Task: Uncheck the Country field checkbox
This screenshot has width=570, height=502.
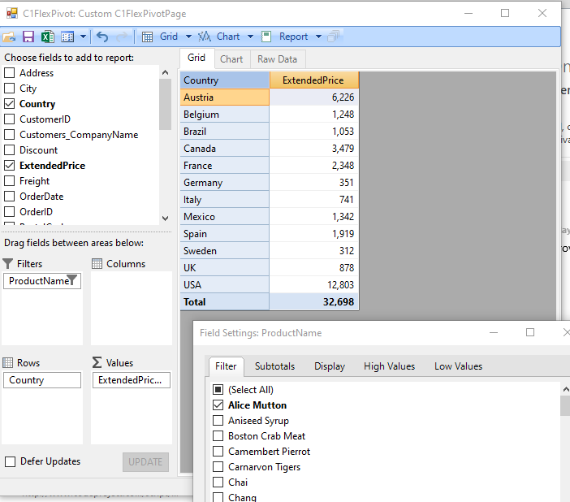Action: (x=10, y=104)
